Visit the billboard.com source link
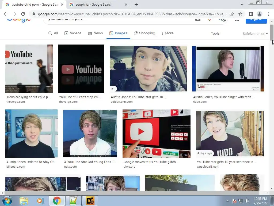Viewport: 274px width, 206px height. click(16, 167)
